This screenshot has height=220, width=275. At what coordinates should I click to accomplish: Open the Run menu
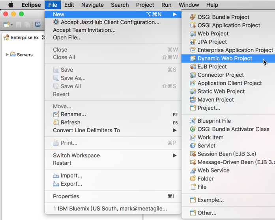tap(166, 5)
